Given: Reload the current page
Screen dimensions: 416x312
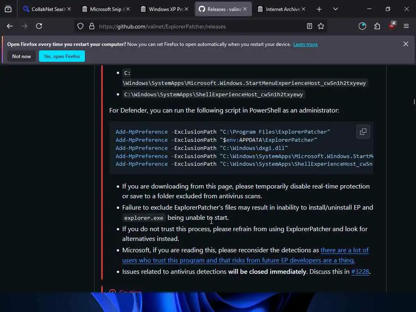Looking at the screenshot, I should click(x=39, y=26).
